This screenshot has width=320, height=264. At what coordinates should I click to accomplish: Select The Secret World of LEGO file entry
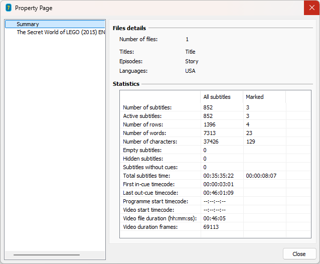[60, 32]
